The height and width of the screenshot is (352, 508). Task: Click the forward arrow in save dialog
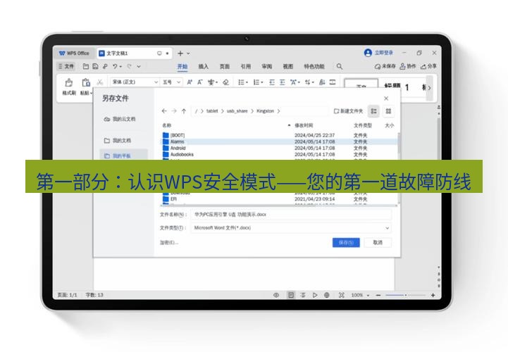tap(174, 111)
